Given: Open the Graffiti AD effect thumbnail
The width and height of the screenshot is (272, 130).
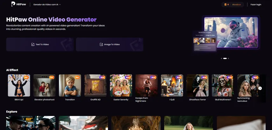Looking at the screenshot, I should click(x=95, y=86).
